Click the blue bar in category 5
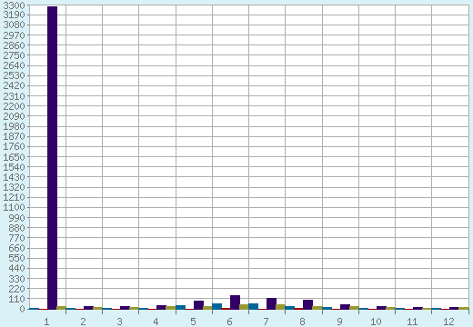 180,307
